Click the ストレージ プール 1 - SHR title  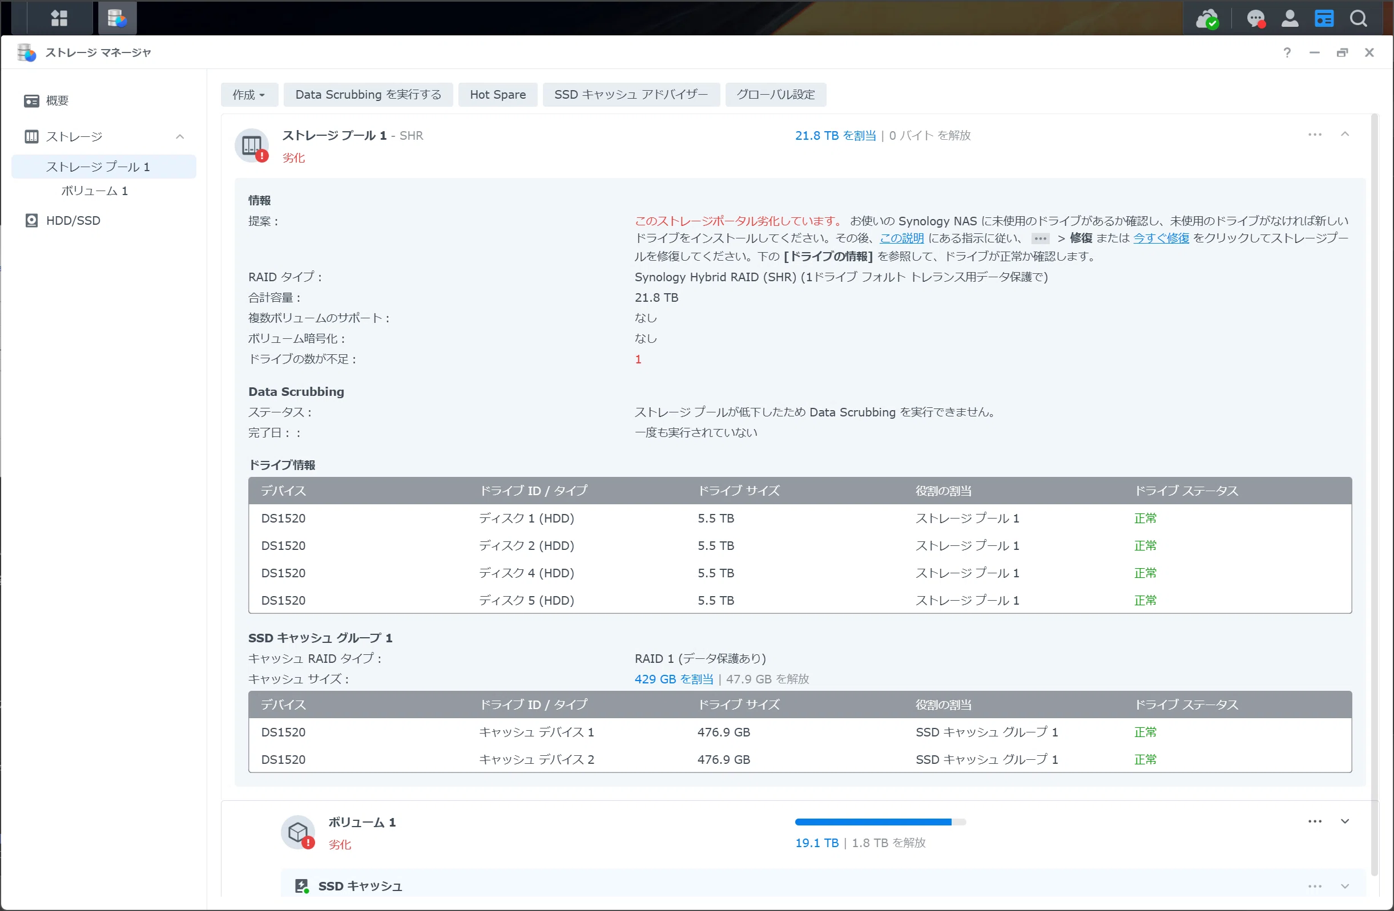coord(353,135)
